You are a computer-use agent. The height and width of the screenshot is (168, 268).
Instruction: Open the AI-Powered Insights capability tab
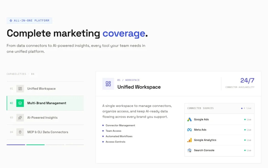coord(45,118)
